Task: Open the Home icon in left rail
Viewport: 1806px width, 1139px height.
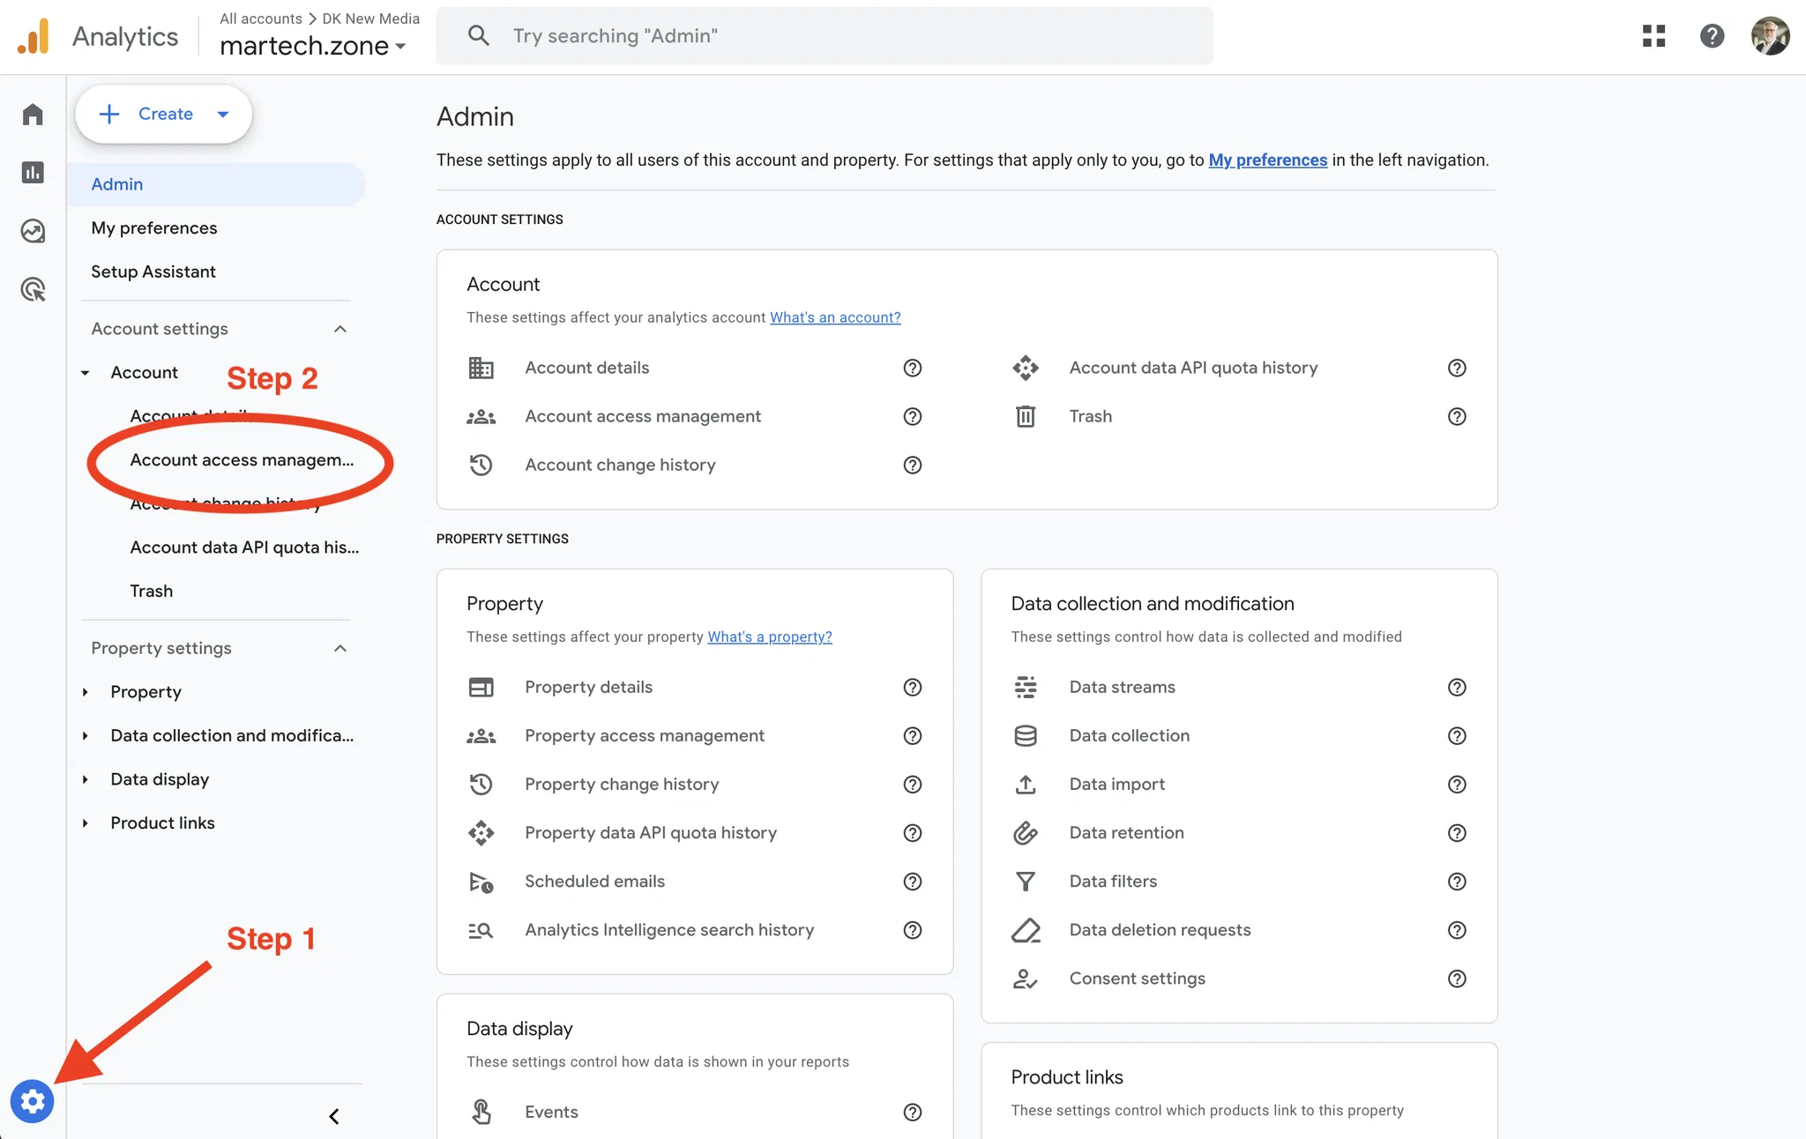Action: [x=33, y=115]
